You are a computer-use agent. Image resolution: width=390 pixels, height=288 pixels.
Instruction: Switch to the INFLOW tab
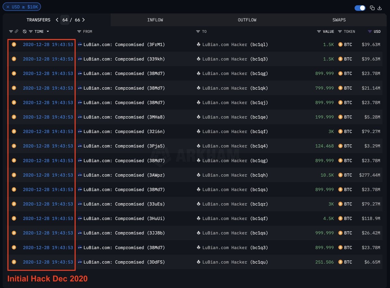tap(155, 20)
